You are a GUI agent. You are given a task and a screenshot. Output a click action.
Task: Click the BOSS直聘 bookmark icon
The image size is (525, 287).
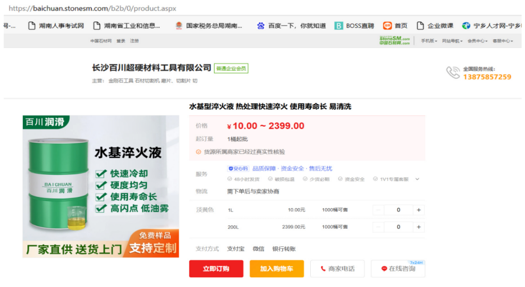click(339, 26)
